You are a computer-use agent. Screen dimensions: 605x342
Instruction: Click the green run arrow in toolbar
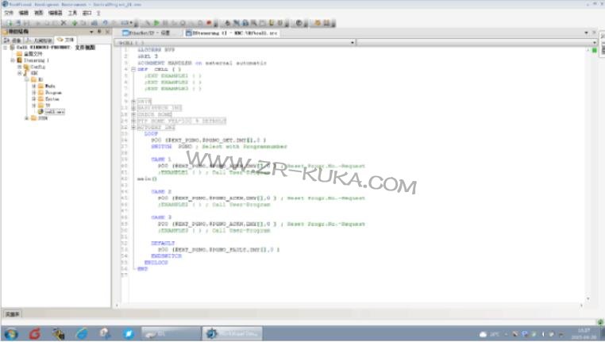[155, 23]
